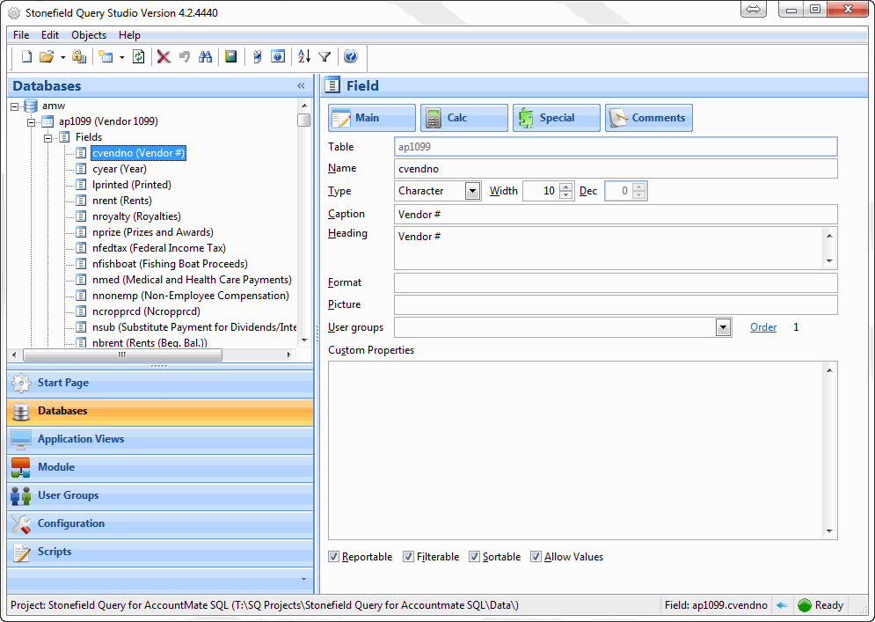
Task: Open the User Groups section in sidebar
Action: point(159,495)
